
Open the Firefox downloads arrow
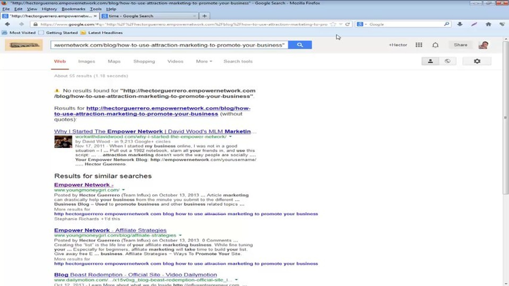coord(460,24)
